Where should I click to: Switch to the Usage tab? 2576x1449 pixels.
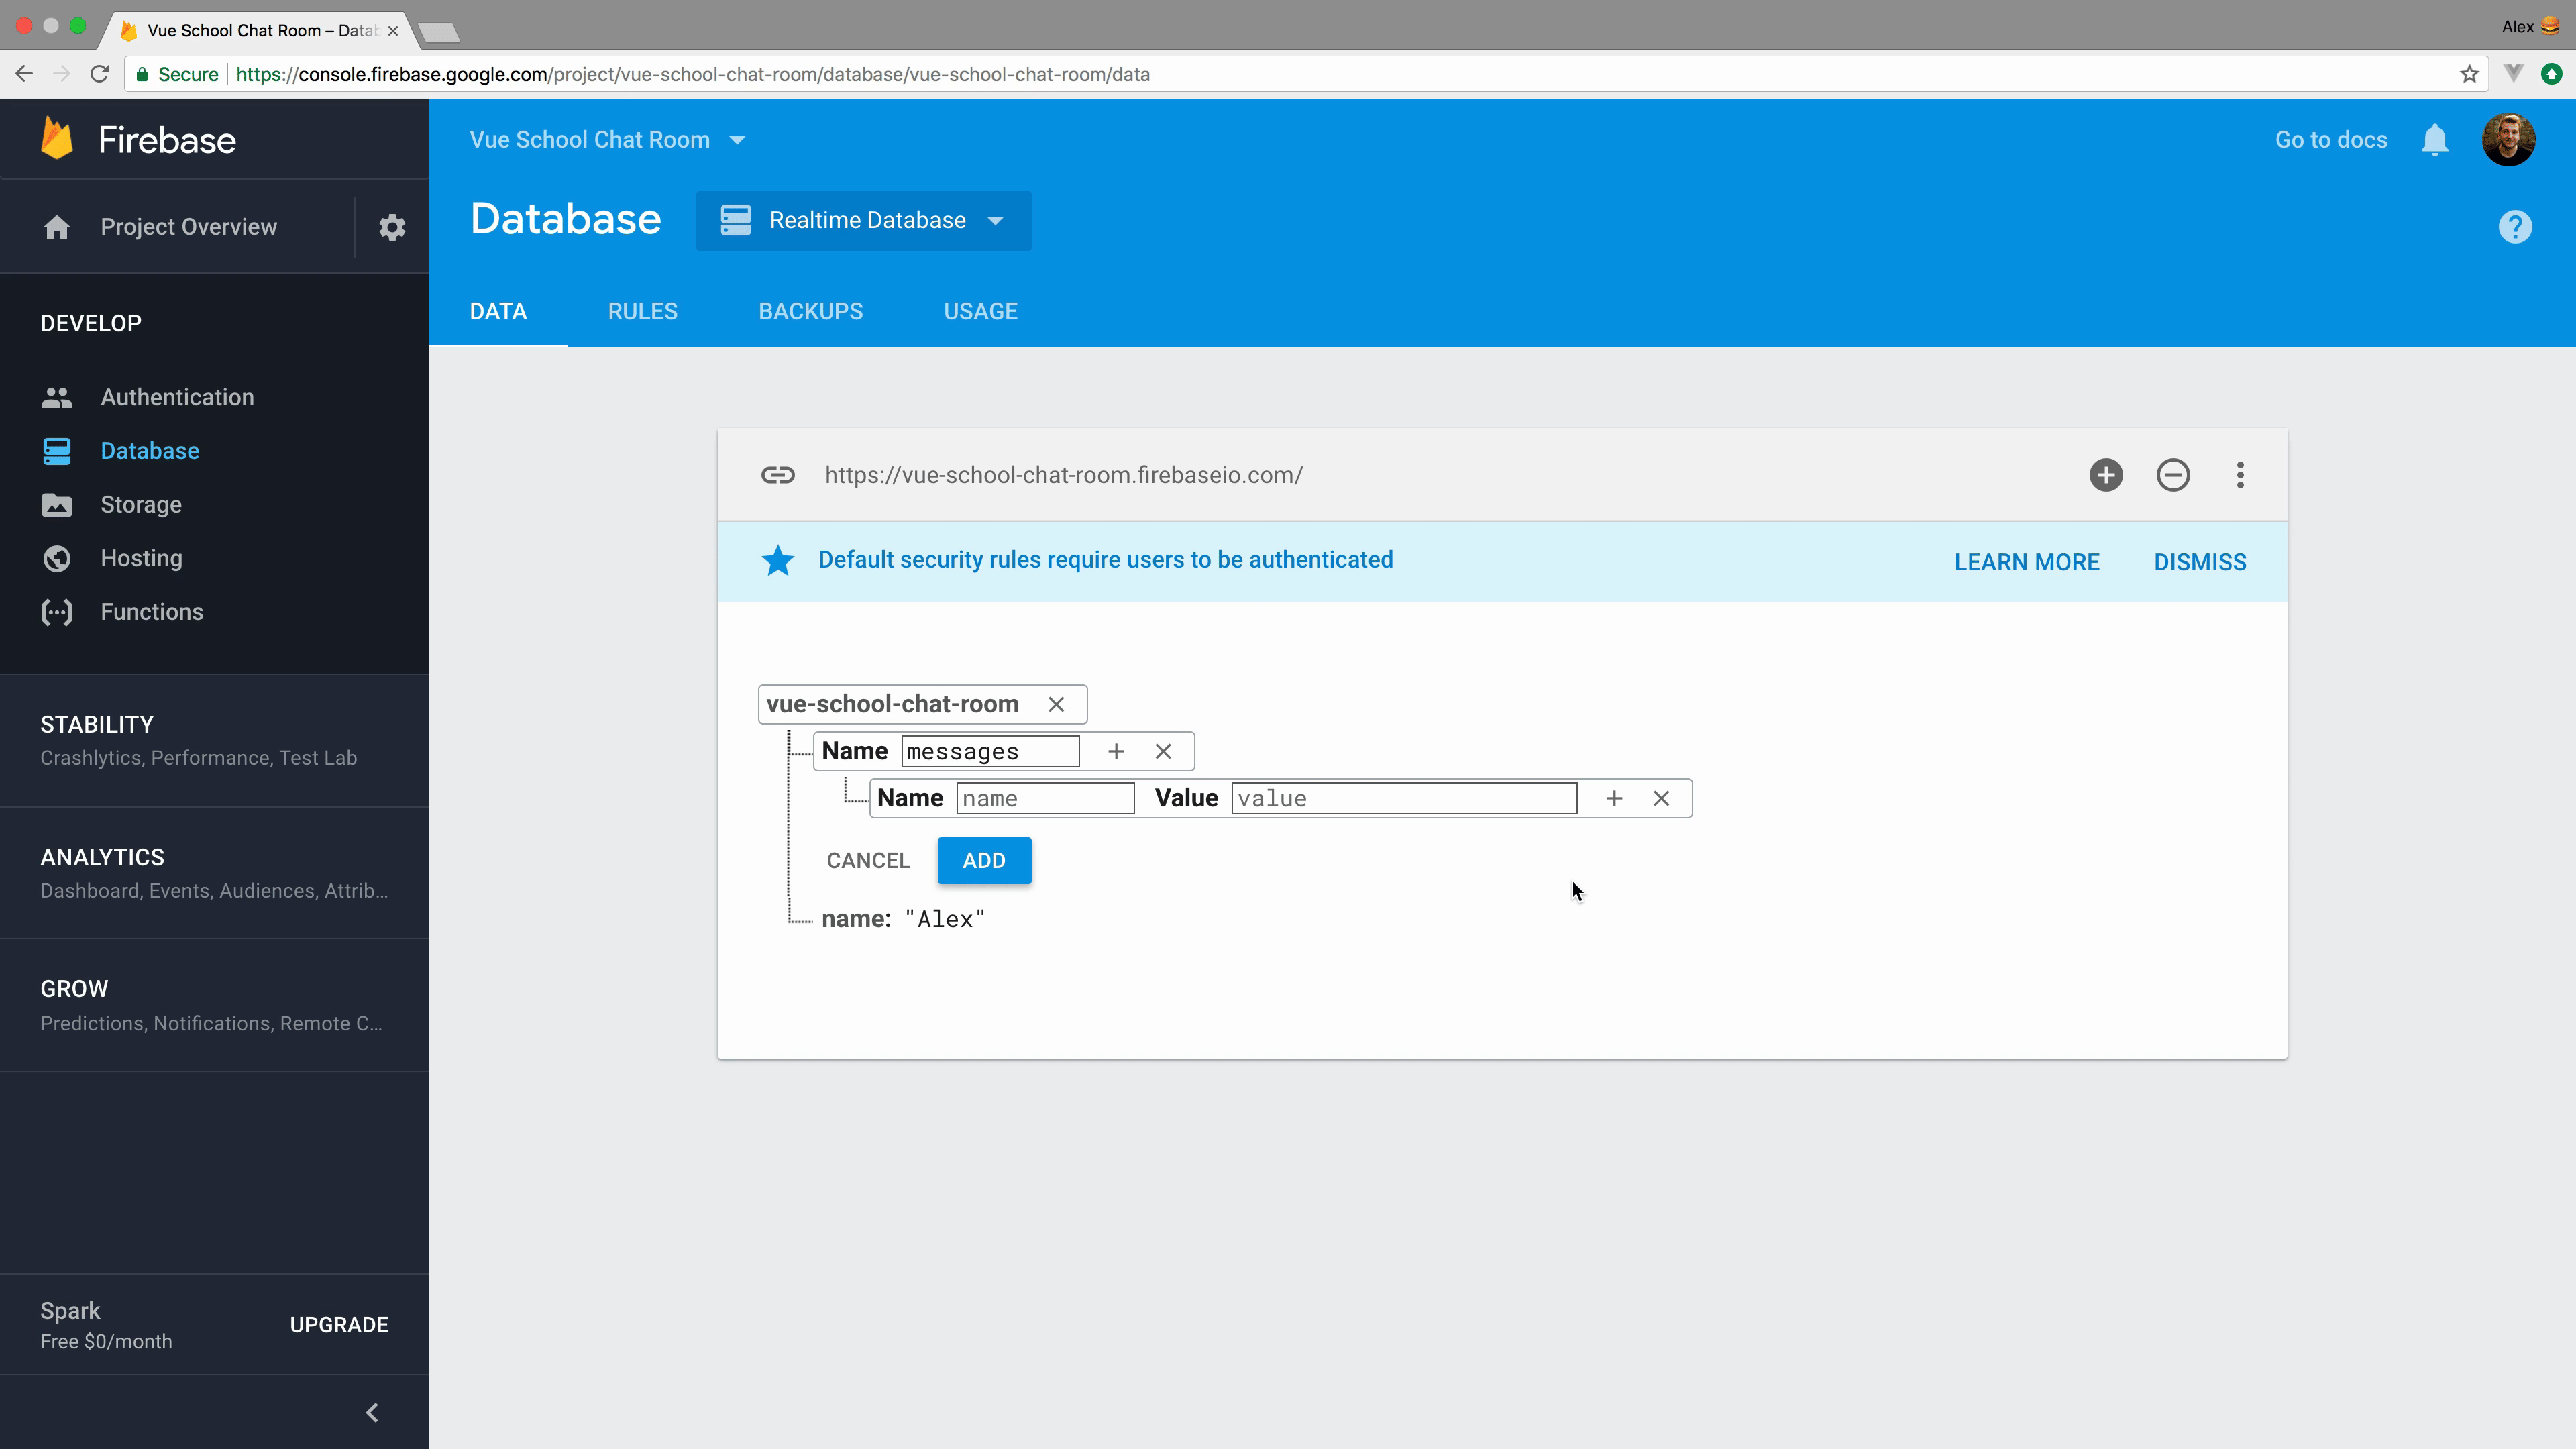[x=980, y=311]
